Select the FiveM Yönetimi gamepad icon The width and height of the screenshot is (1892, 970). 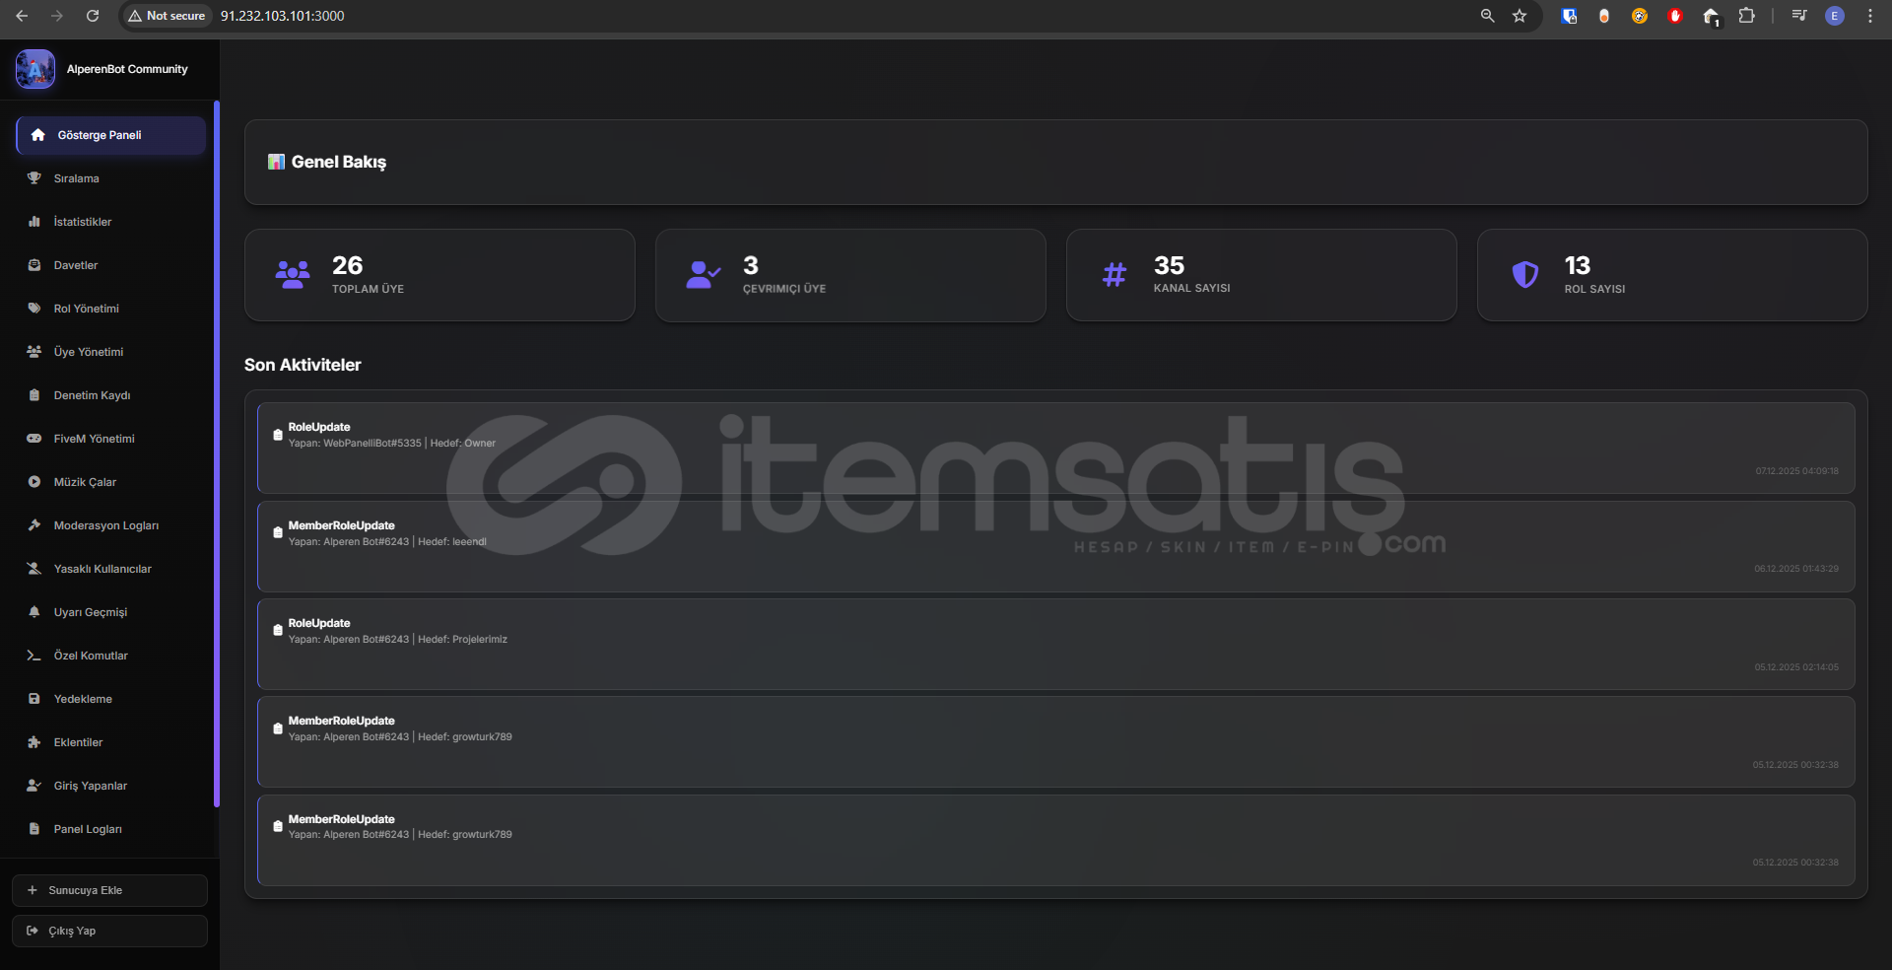pyautogui.click(x=34, y=439)
